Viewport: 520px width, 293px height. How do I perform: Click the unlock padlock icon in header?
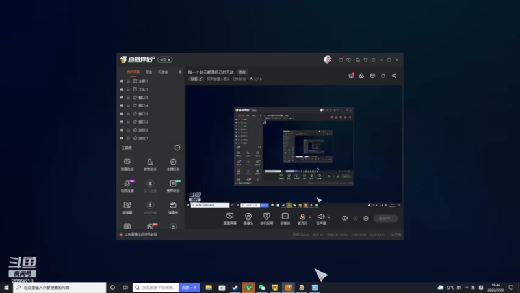click(361, 76)
